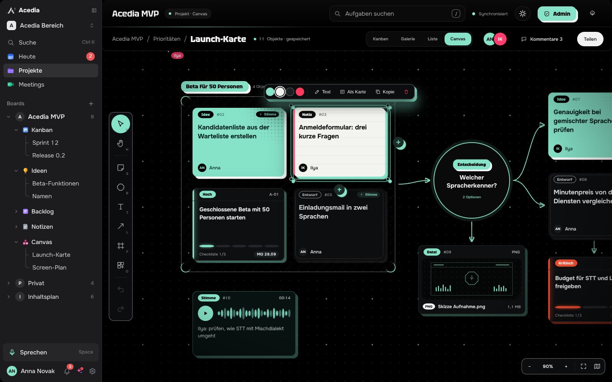Delete selected note via trash icon

(x=406, y=92)
